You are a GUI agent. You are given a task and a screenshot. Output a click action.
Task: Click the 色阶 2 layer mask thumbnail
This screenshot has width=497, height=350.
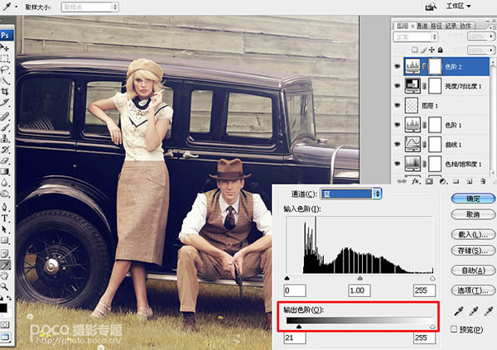[x=436, y=66]
